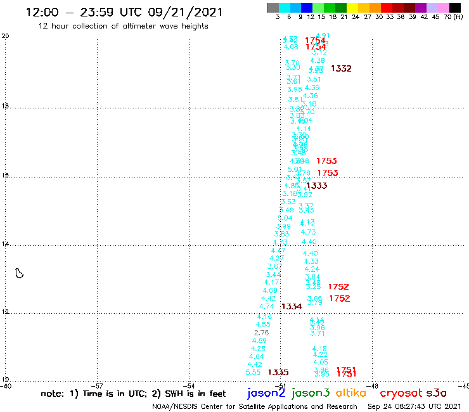Screen dimensions: 469x412
Task: Click the 'Sep 24 08:27:43 UTC 2021' timestamp
Action: 414,406
